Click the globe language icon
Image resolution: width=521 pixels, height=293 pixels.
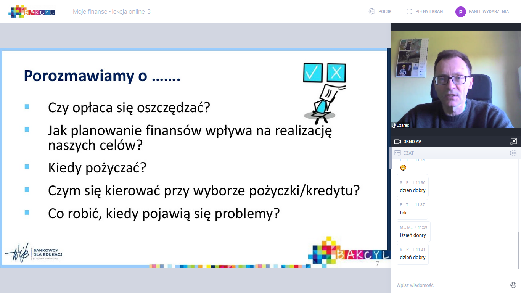click(372, 11)
